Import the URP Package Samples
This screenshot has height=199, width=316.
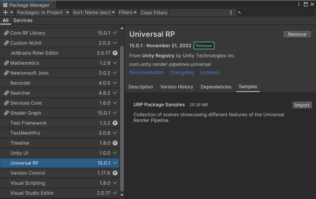tap(302, 105)
